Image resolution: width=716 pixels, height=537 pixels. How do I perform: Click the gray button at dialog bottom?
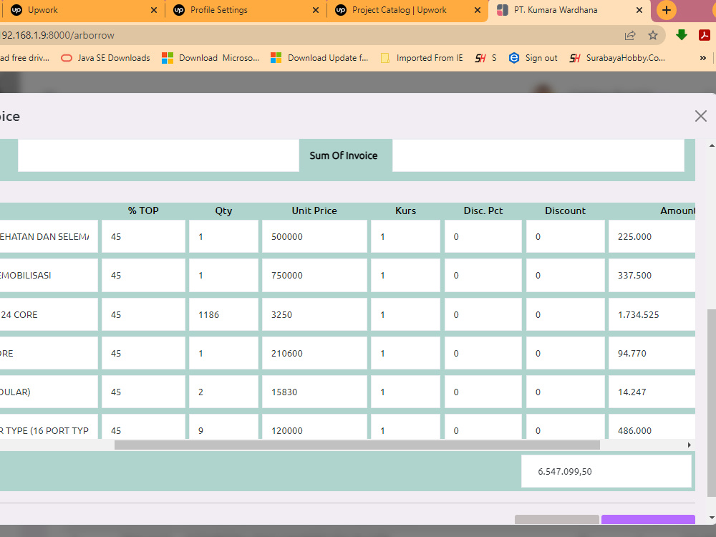point(556,520)
